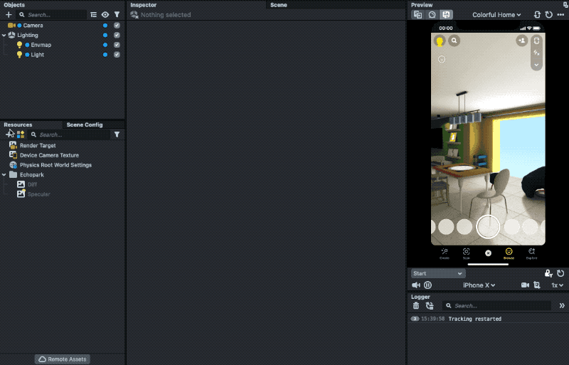
Task: Click the video camera icon beside iPhone X
Action: [525, 285]
